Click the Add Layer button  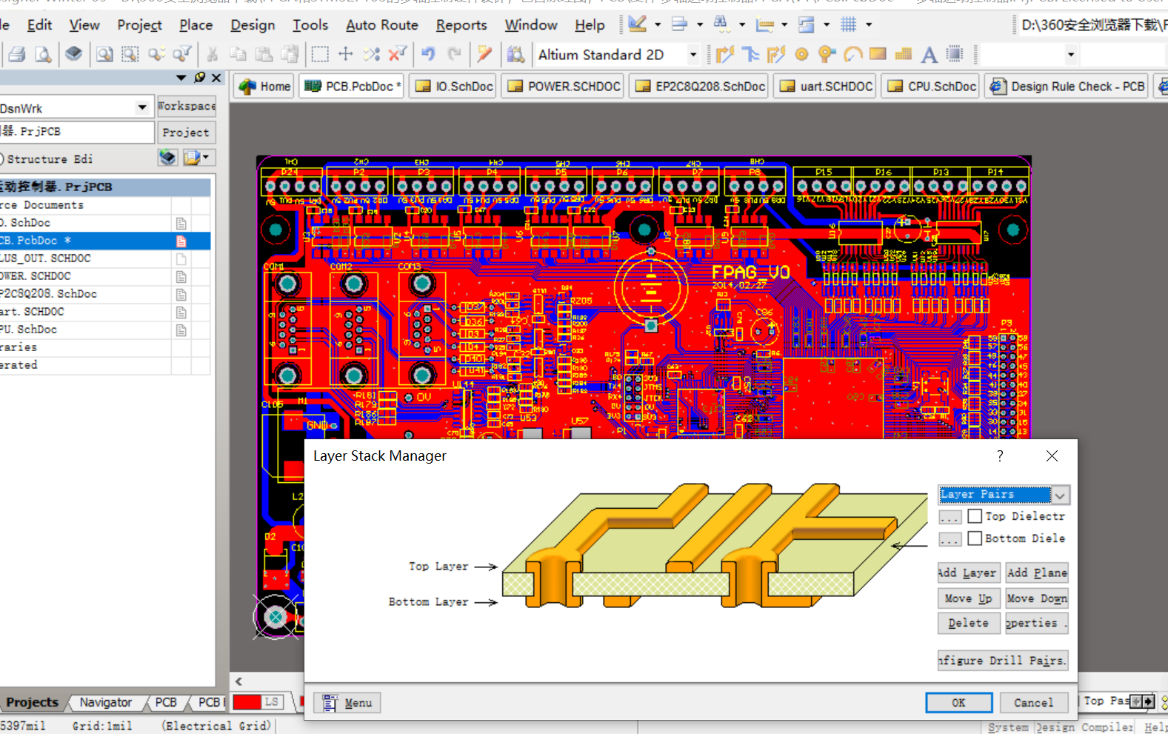(968, 573)
